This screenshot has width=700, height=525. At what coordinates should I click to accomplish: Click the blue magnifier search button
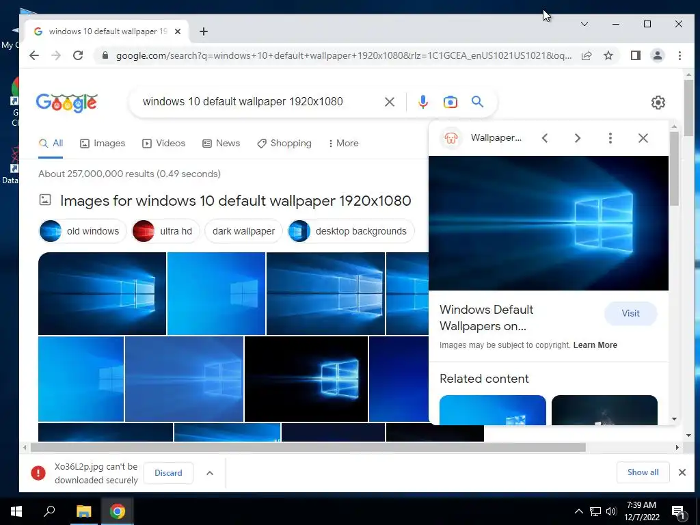point(477,102)
